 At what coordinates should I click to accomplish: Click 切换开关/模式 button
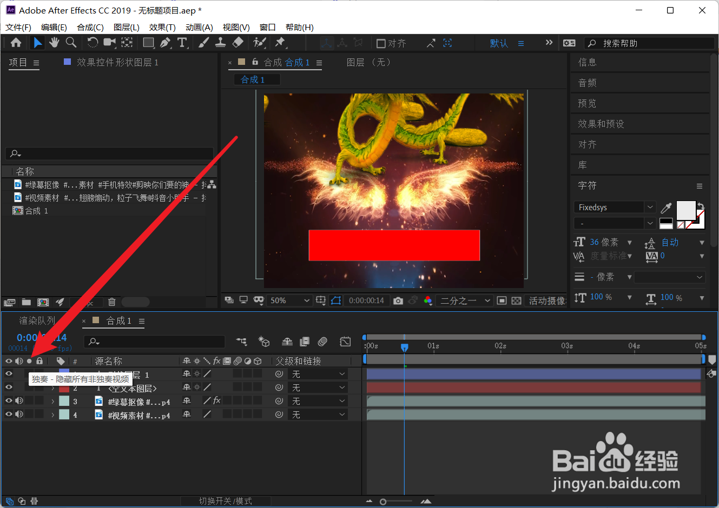tap(226, 501)
